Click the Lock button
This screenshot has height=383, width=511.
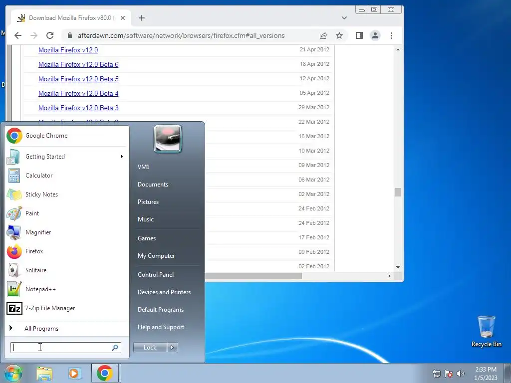pyautogui.click(x=150, y=348)
